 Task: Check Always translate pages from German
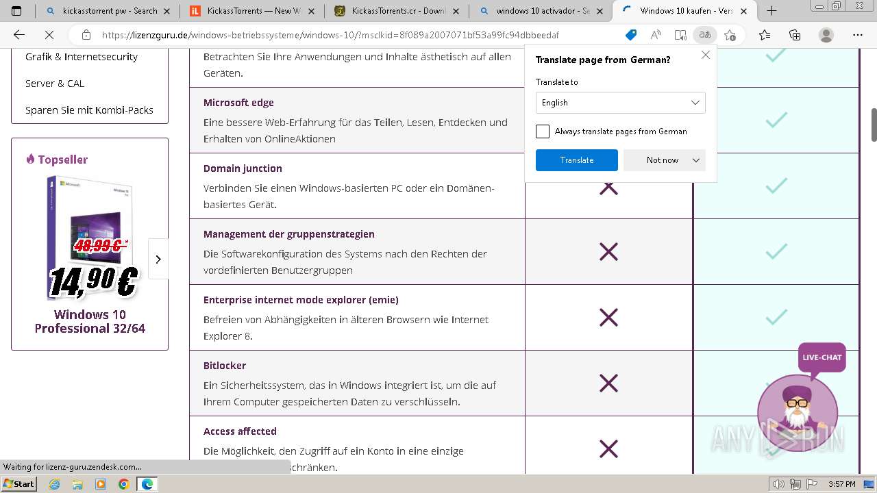pos(543,131)
